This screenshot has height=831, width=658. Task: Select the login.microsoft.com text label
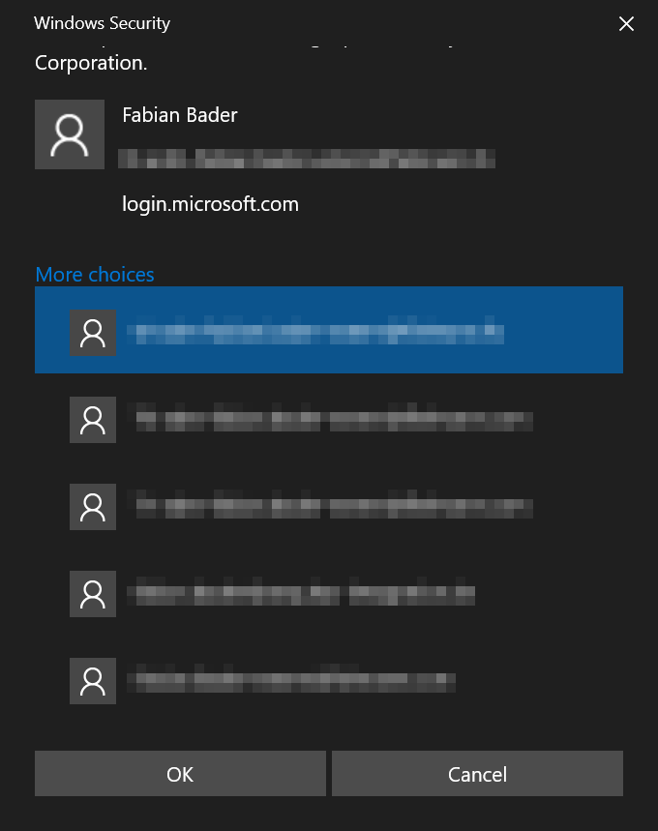pos(210,203)
